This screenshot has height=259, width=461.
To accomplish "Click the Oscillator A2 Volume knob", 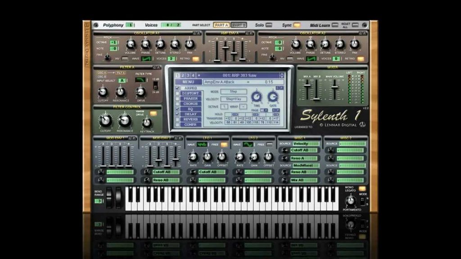I will [x=296, y=45].
